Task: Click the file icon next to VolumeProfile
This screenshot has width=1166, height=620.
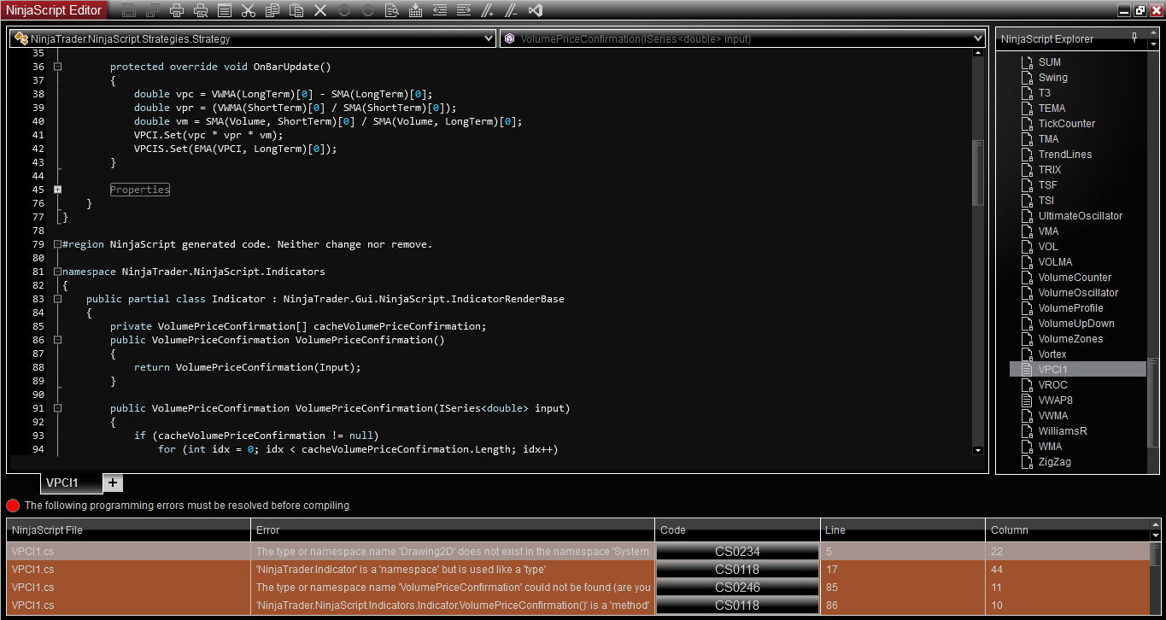Action: (1028, 308)
